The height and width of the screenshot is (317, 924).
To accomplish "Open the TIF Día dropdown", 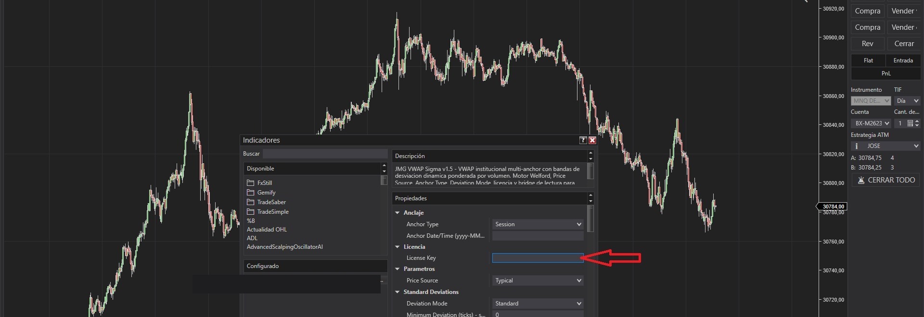I will 908,101.
